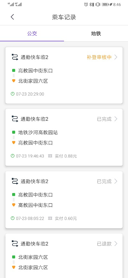Expand chevron on the 19:46:43 已完成 record
128x278 pixels.
pos(116,119)
